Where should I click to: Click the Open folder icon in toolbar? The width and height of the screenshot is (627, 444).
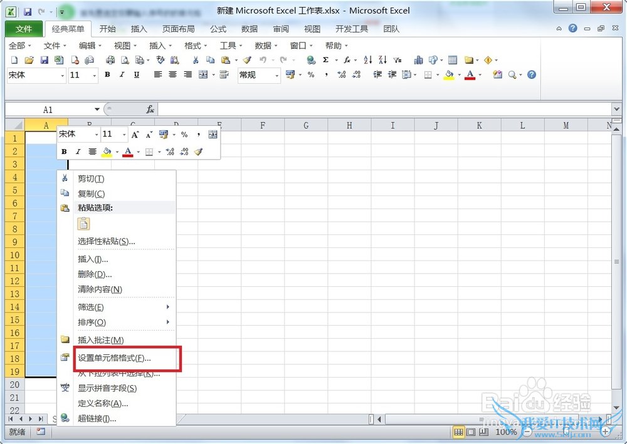29,60
